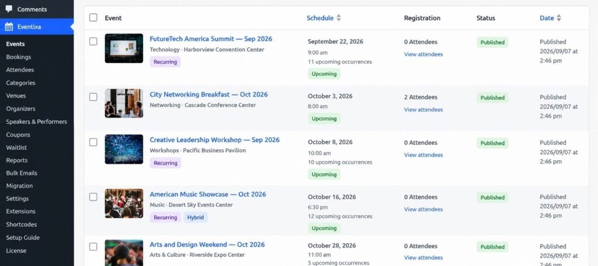Screen dimensions: 598x266
Task: Open the Waitlist submenu
Action: pos(16,147)
